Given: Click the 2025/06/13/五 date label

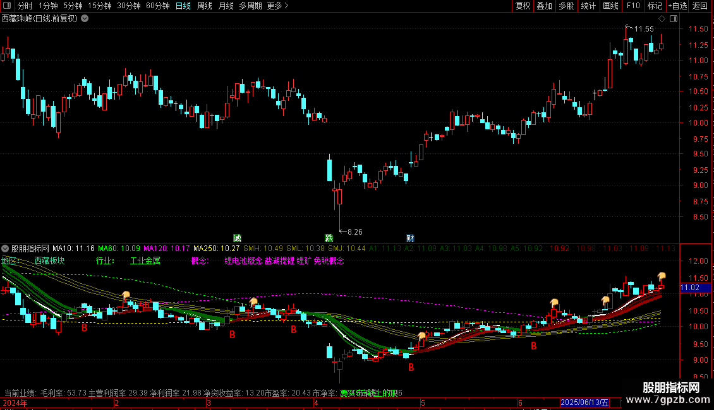Looking at the screenshot, I should [x=584, y=402].
